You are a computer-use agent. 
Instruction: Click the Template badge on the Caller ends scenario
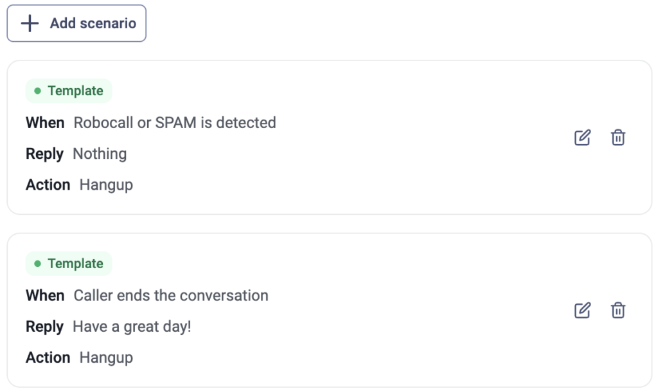point(69,264)
